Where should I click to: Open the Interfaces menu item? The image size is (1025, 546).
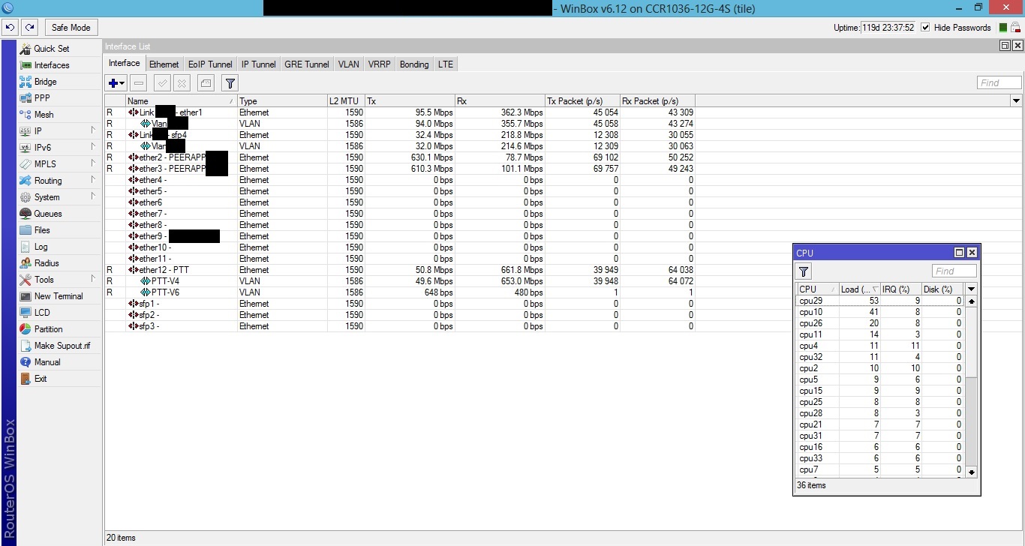pyautogui.click(x=51, y=65)
